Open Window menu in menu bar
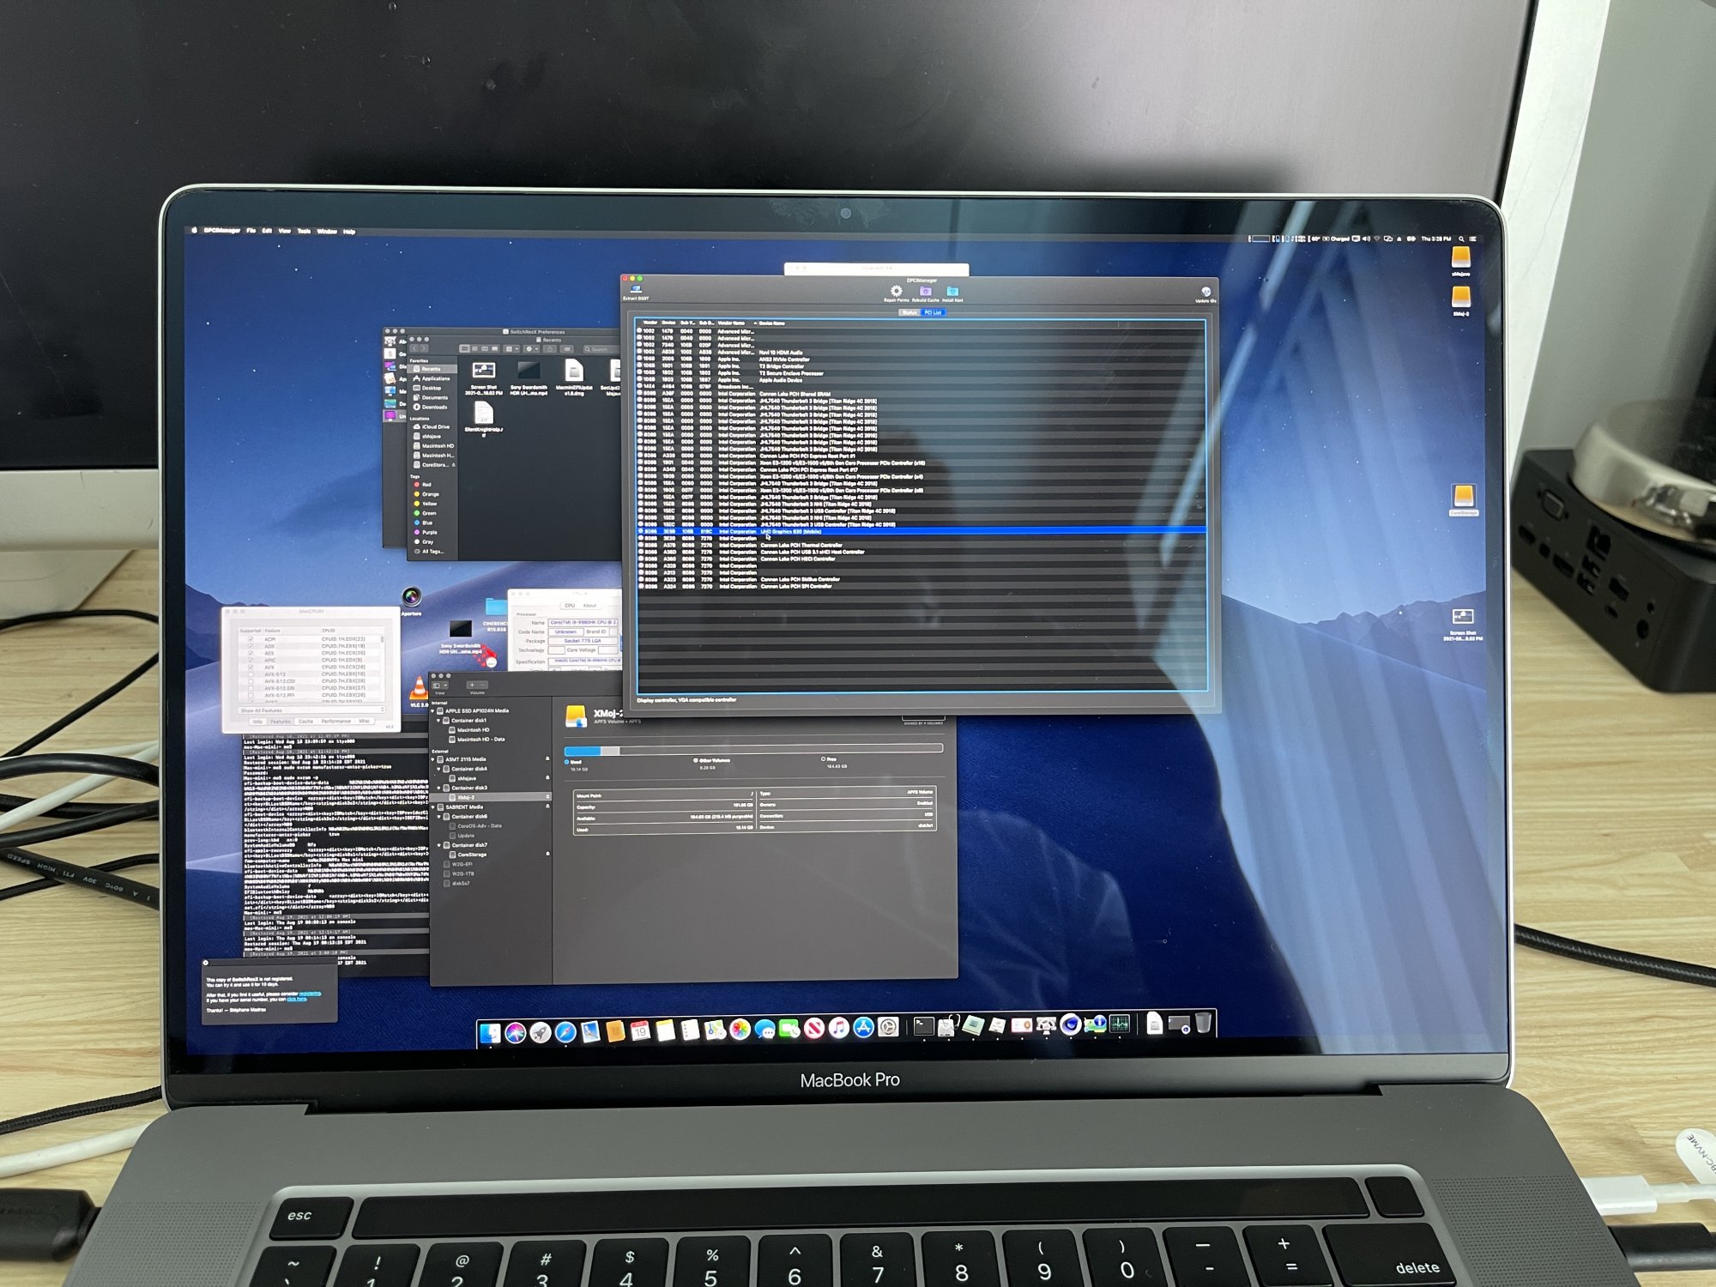Image resolution: width=1716 pixels, height=1287 pixels. pos(327,231)
